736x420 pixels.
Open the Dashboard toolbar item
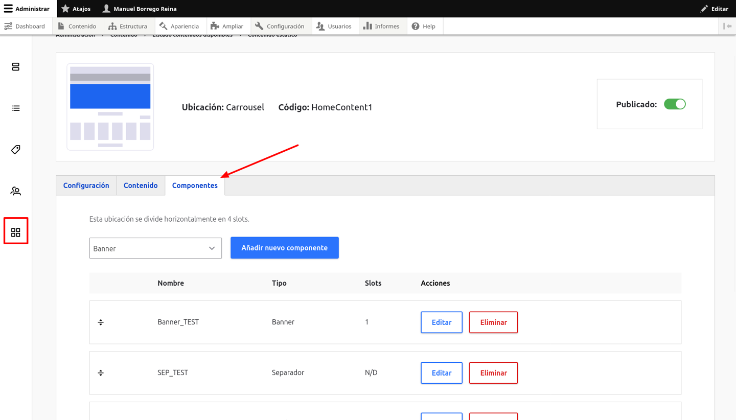click(25, 26)
